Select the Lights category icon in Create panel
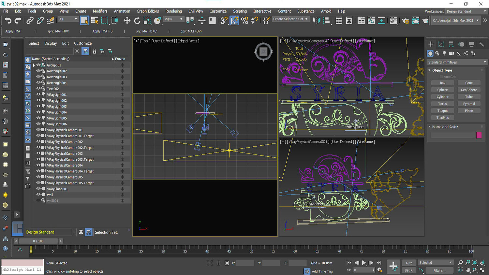This screenshot has height=275, width=489. click(x=444, y=53)
